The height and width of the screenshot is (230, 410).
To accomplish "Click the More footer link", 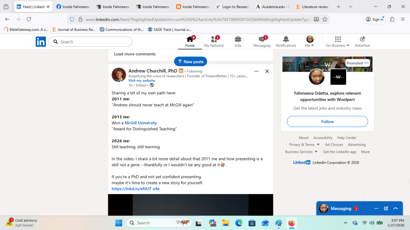I will [x=365, y=152].
